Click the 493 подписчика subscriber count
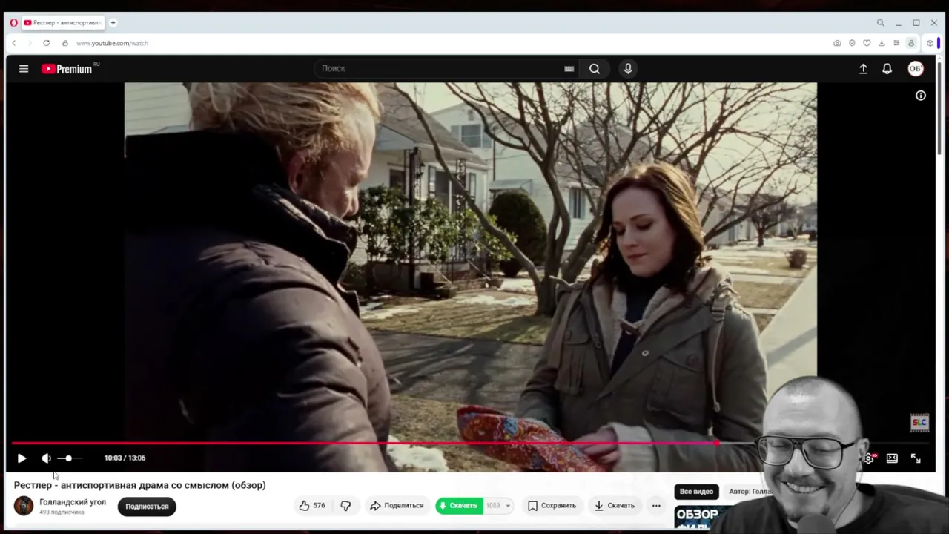 click(61, 512)
